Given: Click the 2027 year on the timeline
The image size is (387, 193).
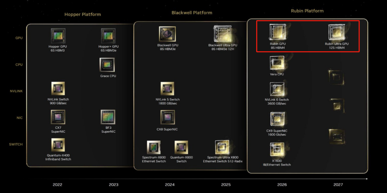Looking at the screenshot, I should pyautogui.click(x=338, y=184).
